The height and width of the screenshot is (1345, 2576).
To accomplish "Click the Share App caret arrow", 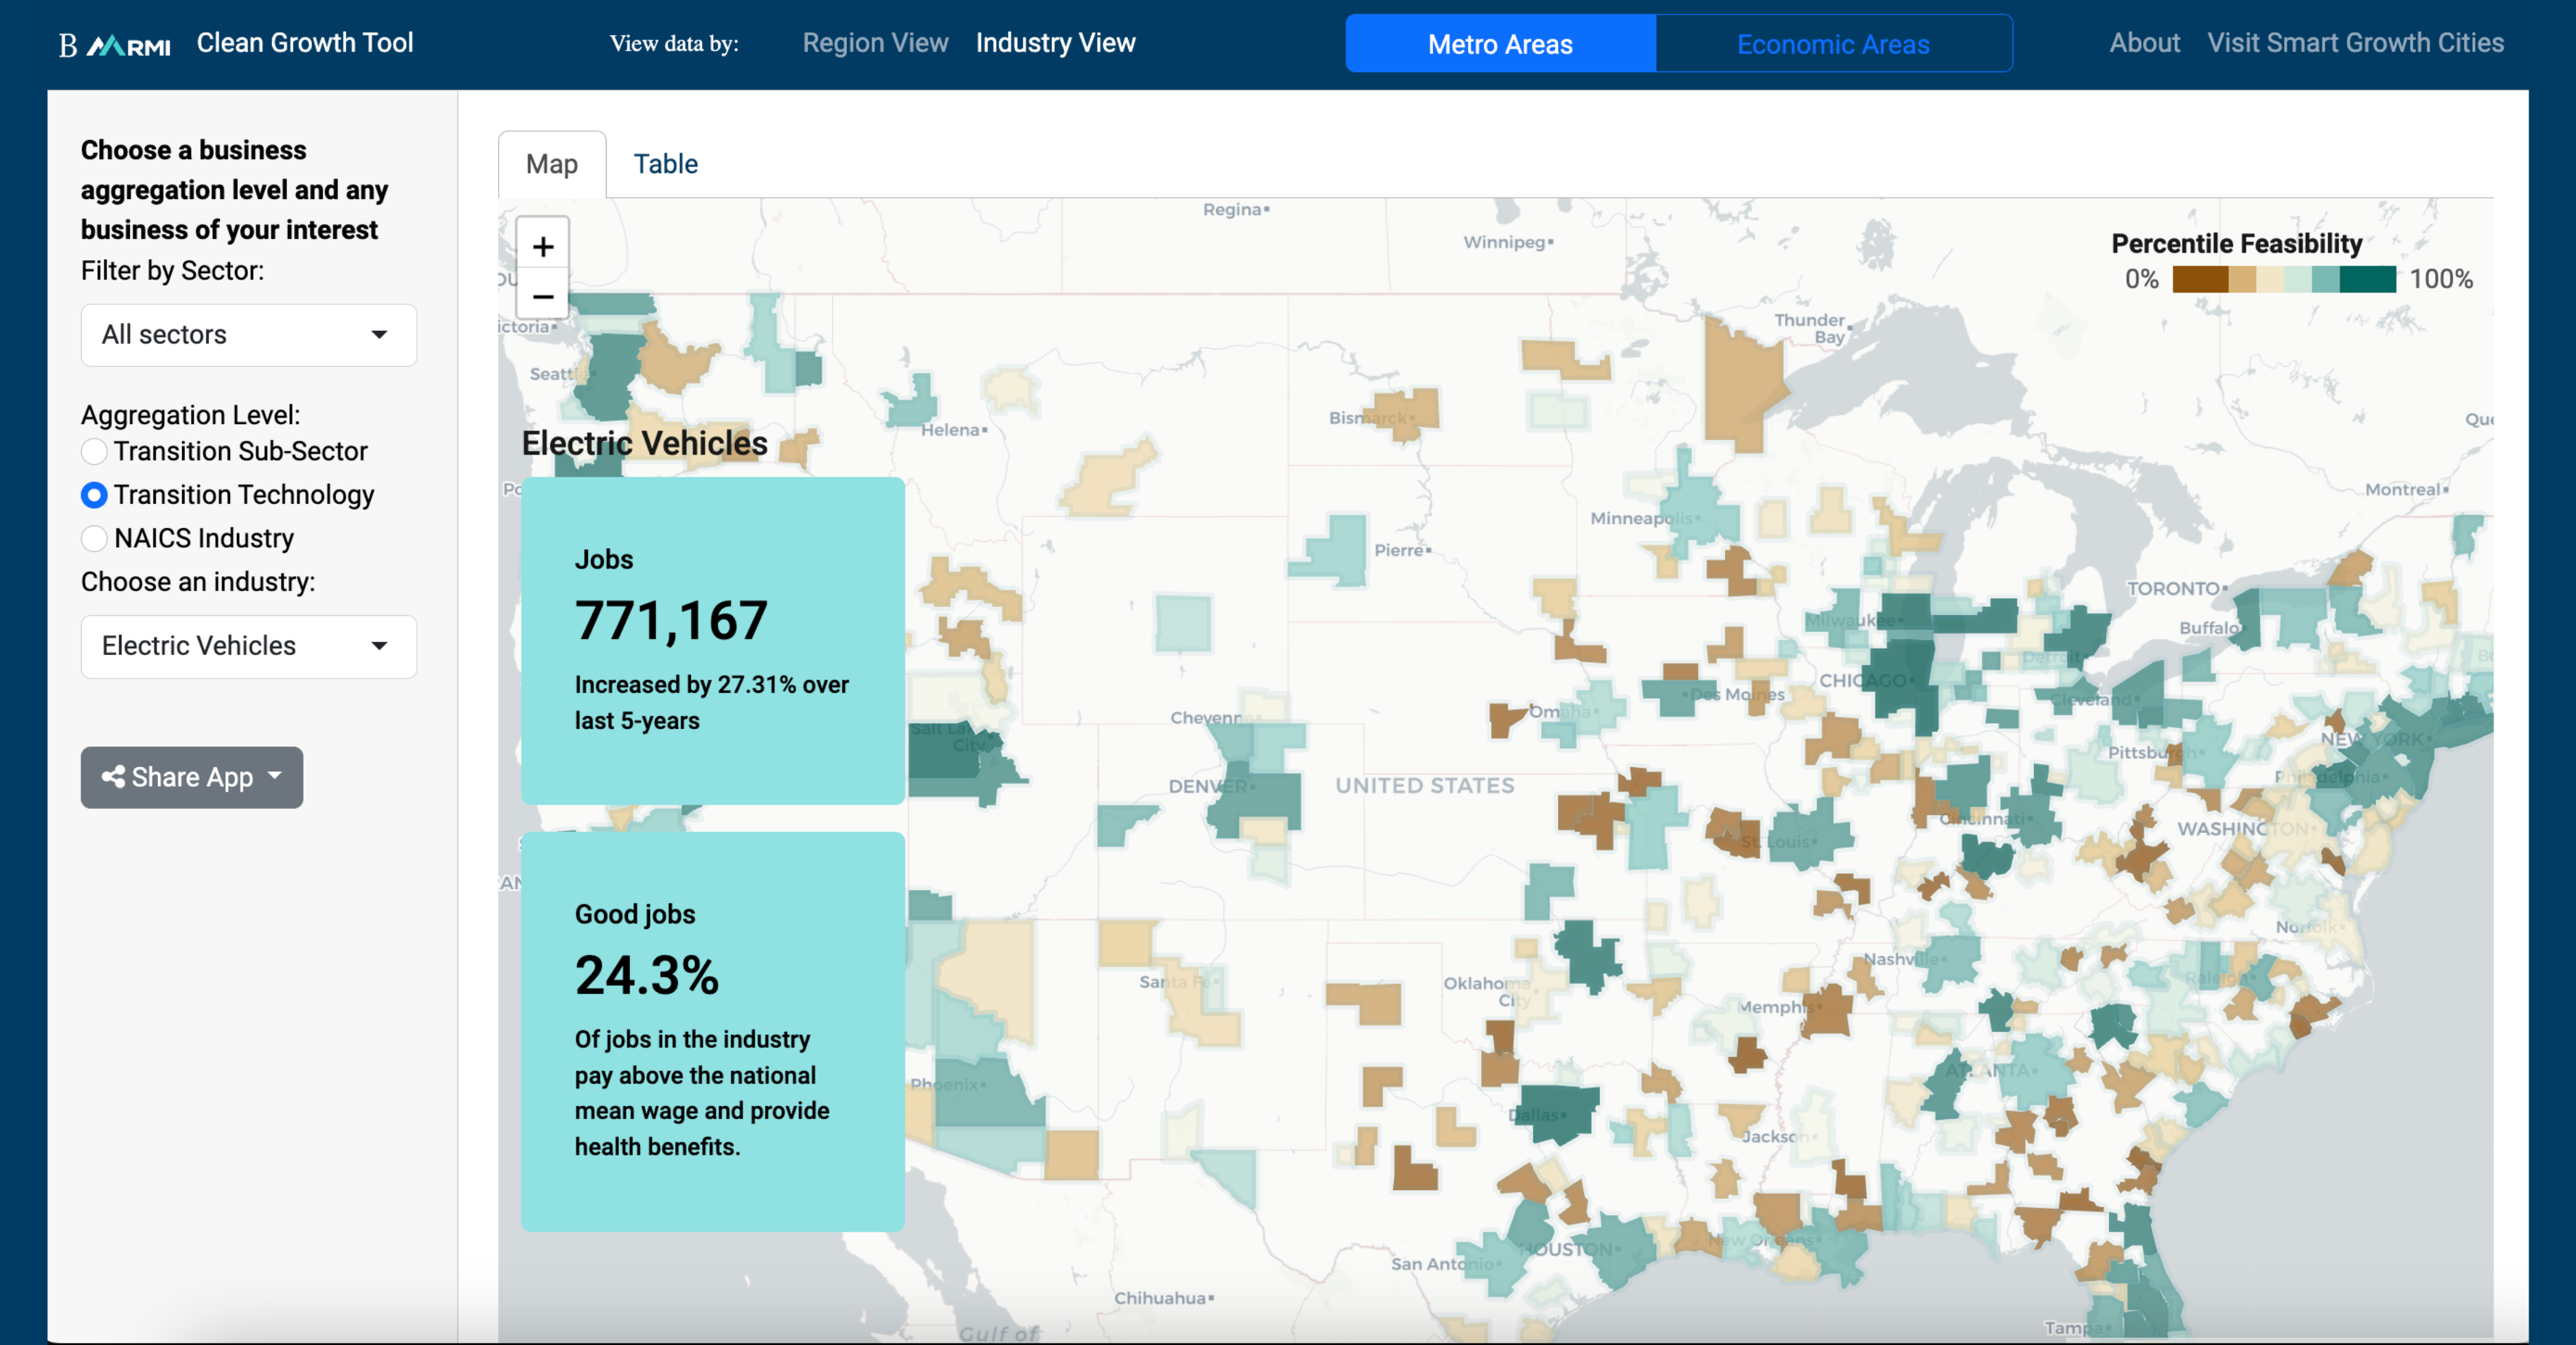I will 275,775.
